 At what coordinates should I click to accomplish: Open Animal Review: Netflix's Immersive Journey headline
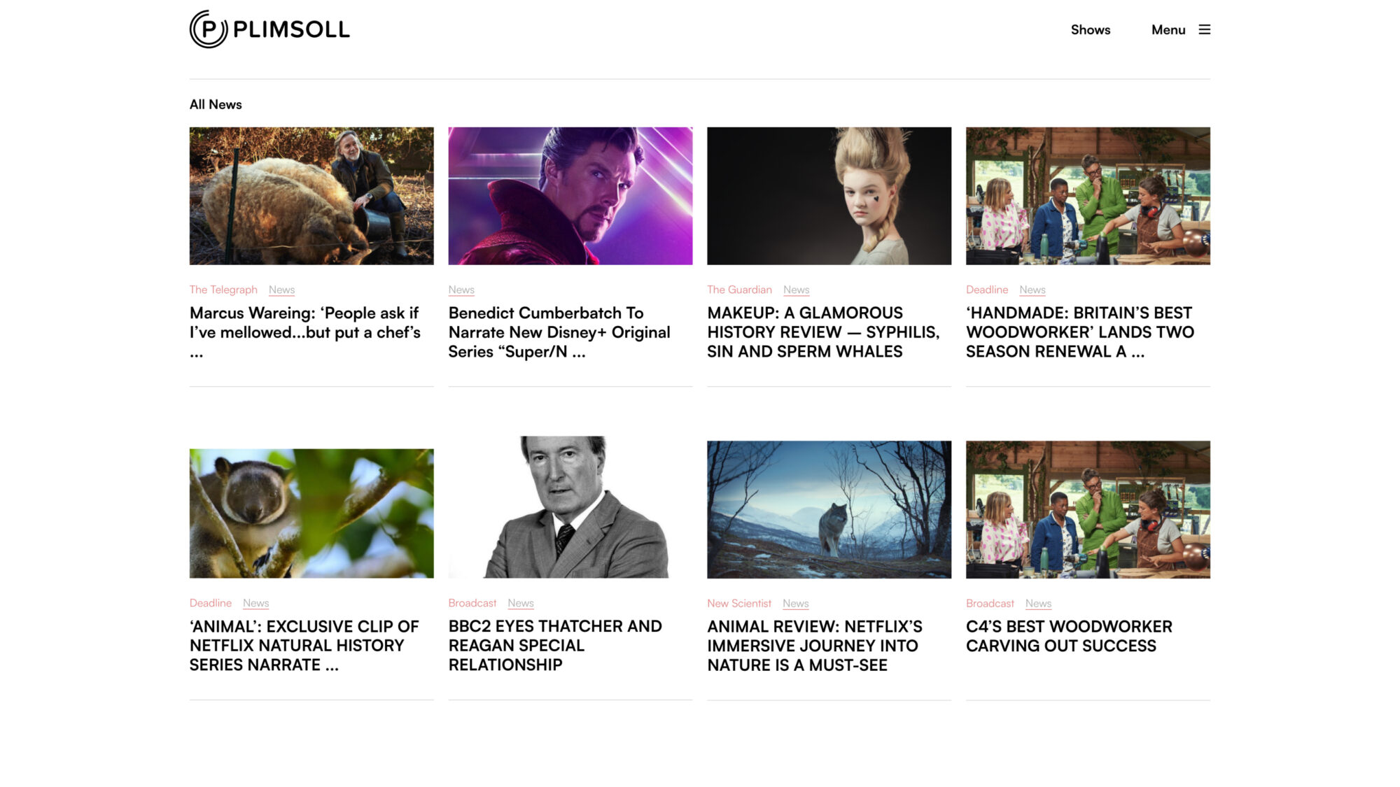click(x=815, y=646)
